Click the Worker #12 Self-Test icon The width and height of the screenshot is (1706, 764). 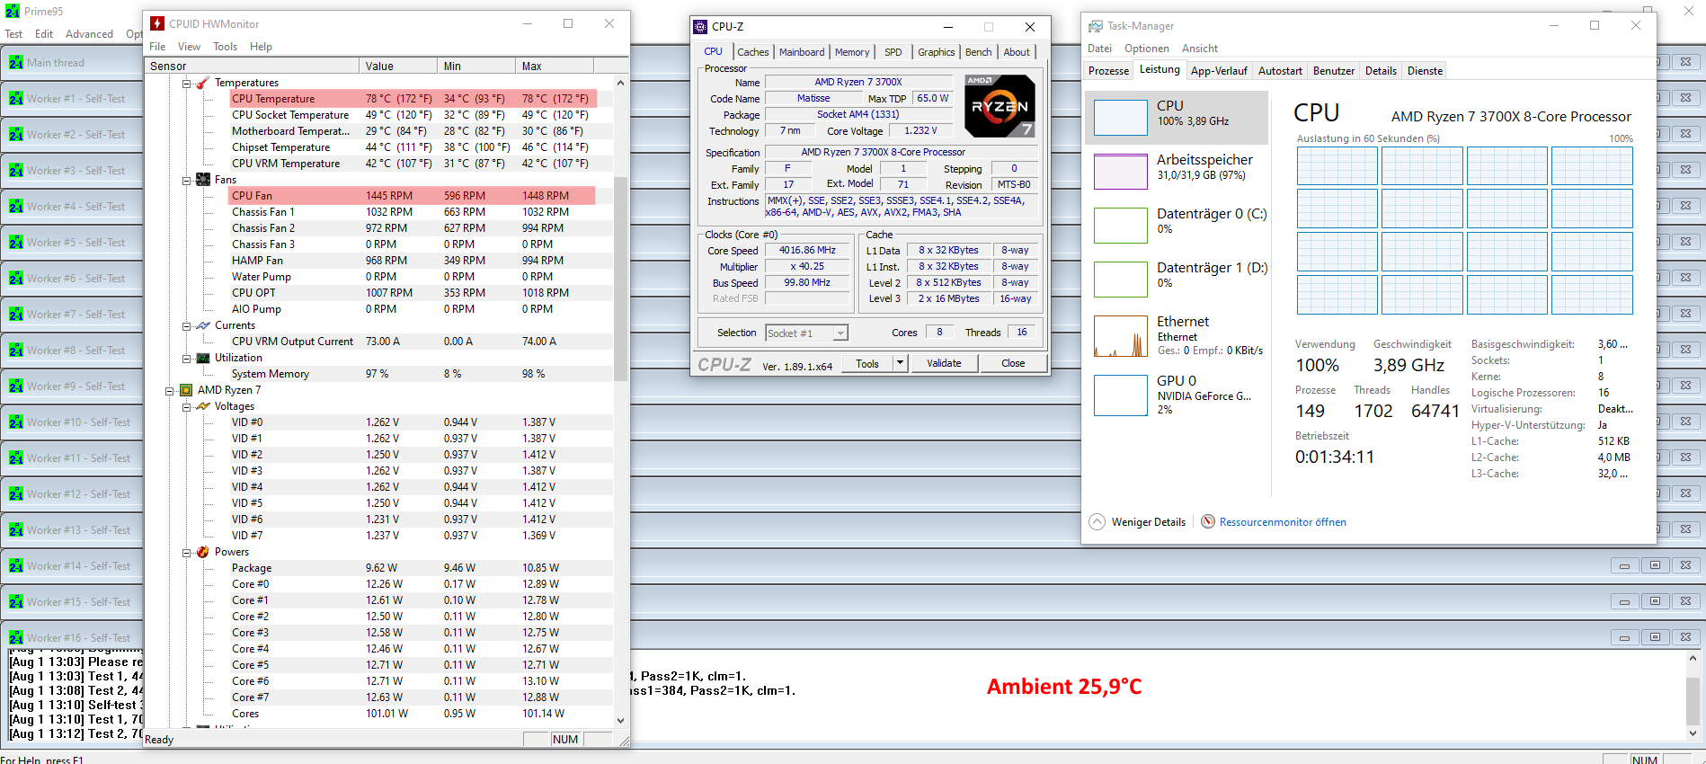coord(16,493)
